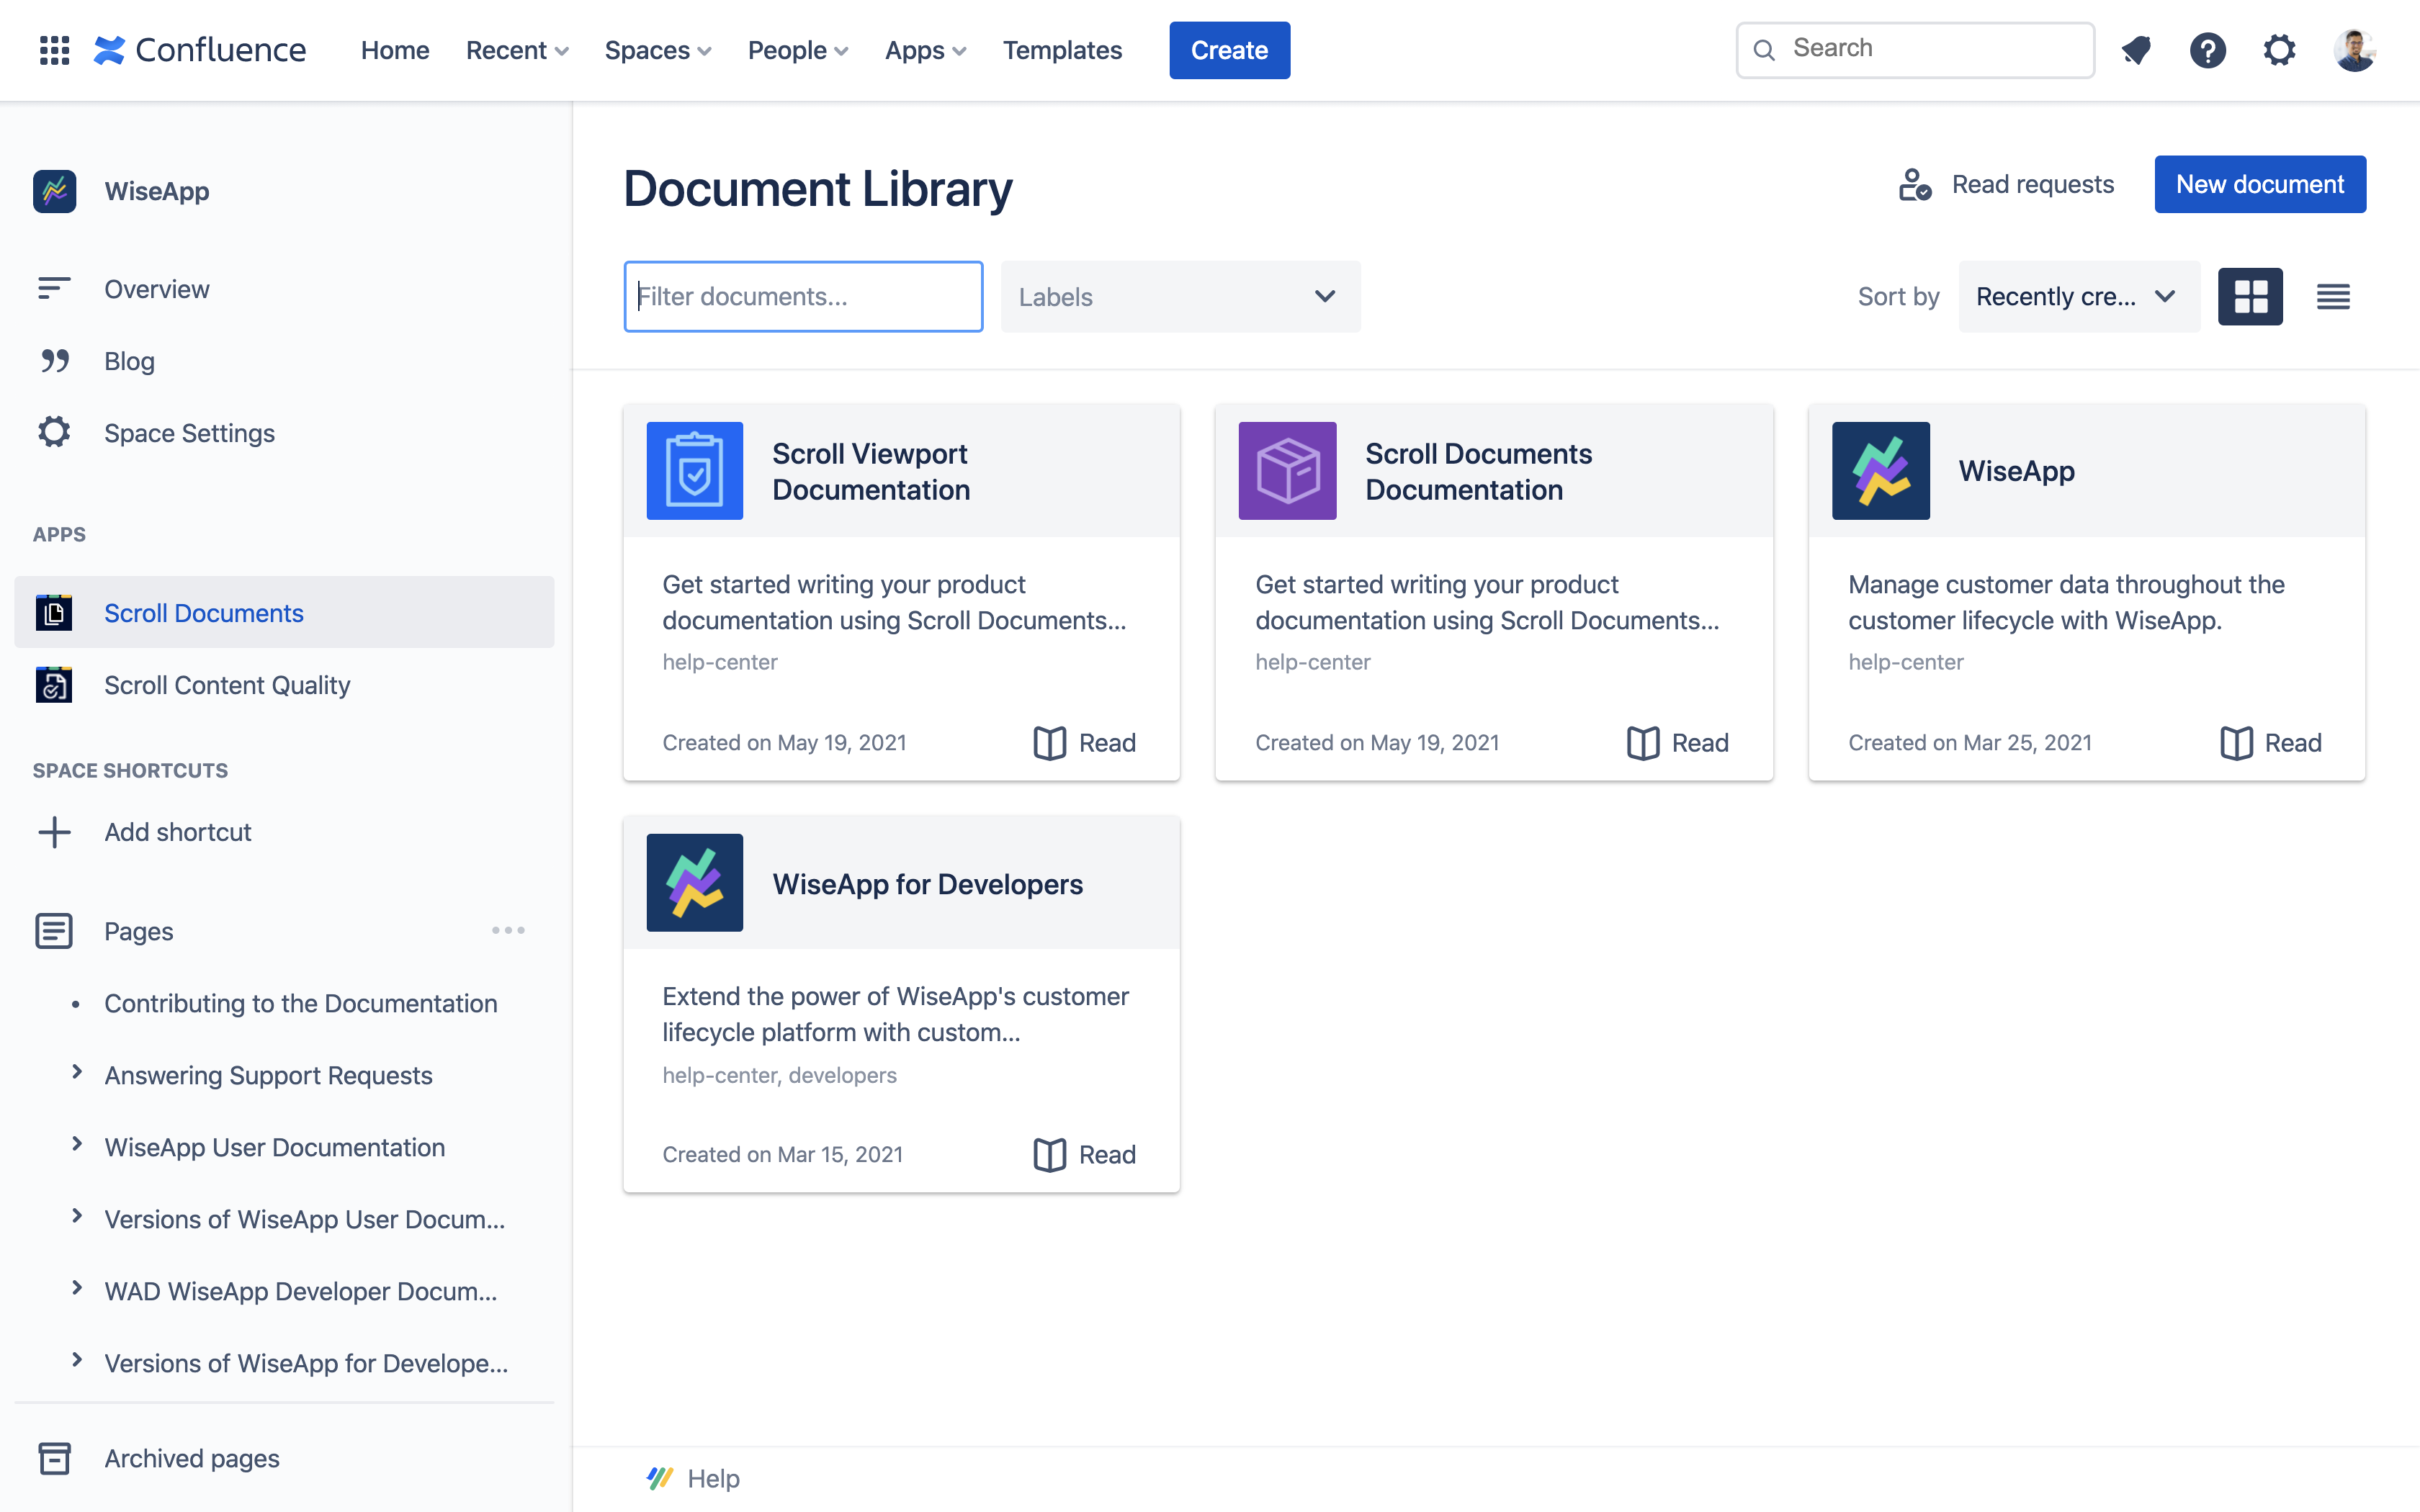2420x1512 pixels.
Task: Click the New document button
Action: coord(2259,184)
